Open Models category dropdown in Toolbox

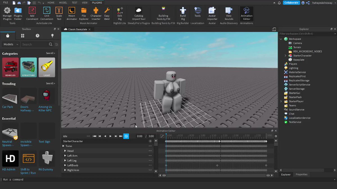[x=11, y=44]
